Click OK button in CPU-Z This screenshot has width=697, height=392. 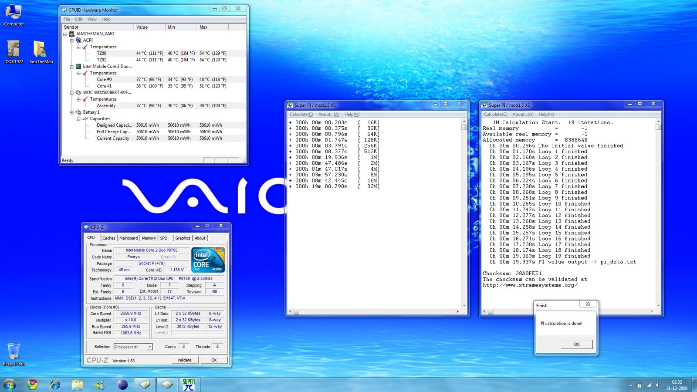pos(214,360)
